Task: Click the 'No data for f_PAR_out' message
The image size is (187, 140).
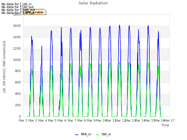Action: (18, 10)
